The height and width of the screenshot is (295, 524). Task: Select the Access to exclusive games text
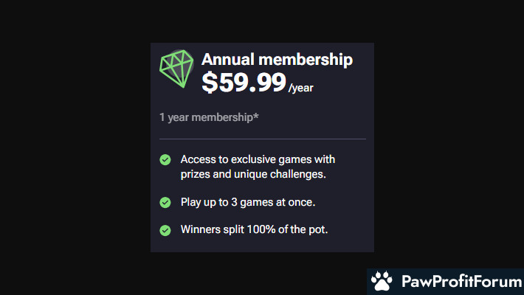(x=258, y=159)
